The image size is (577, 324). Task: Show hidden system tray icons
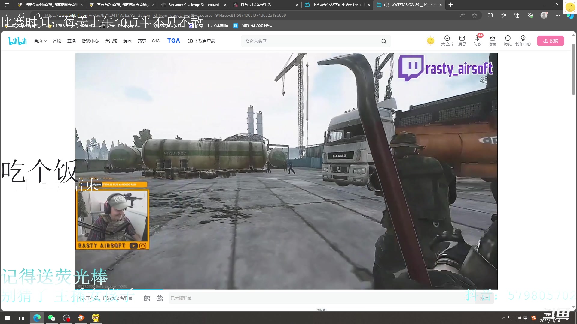tap(504, 318)
